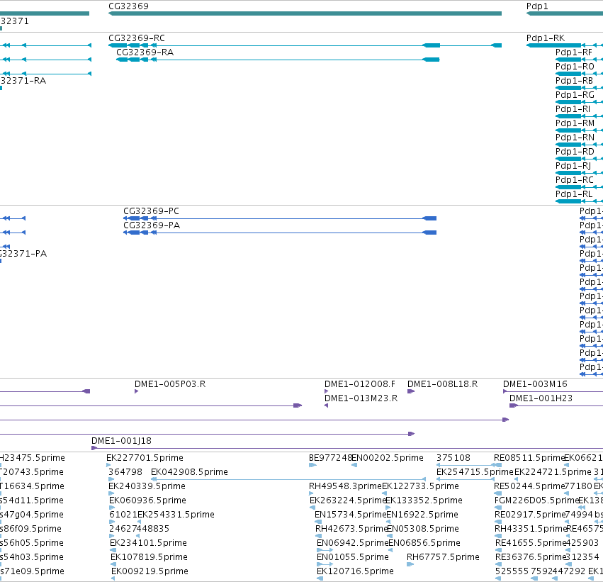Click EST BE977248
The image size is (603, 582).
click(x=330, y=458)
